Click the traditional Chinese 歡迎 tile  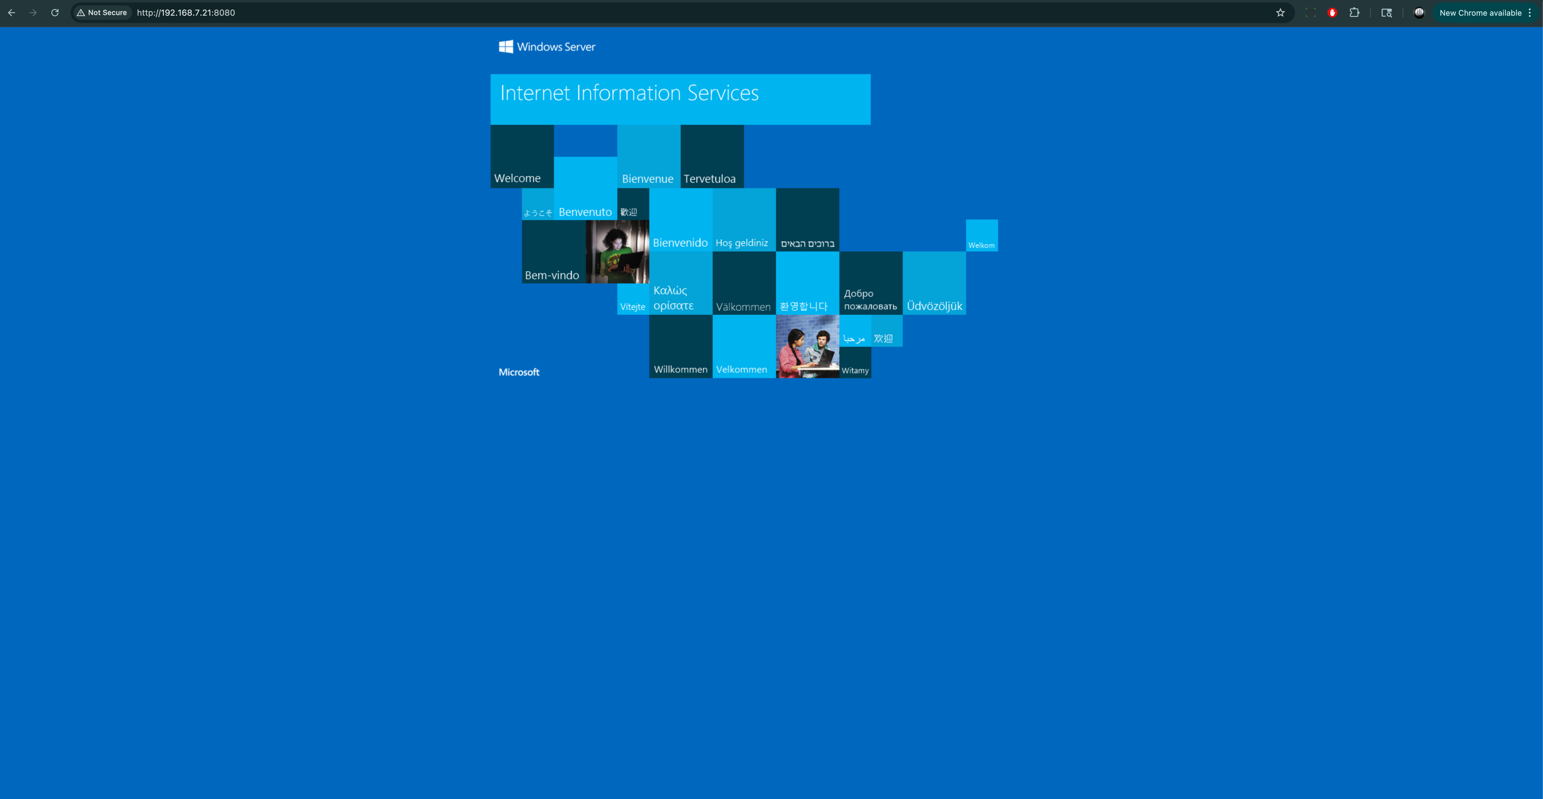633,204
